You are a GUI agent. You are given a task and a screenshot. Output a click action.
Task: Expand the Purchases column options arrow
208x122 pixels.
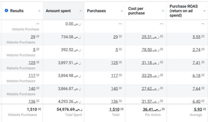(x=122, y=11)
